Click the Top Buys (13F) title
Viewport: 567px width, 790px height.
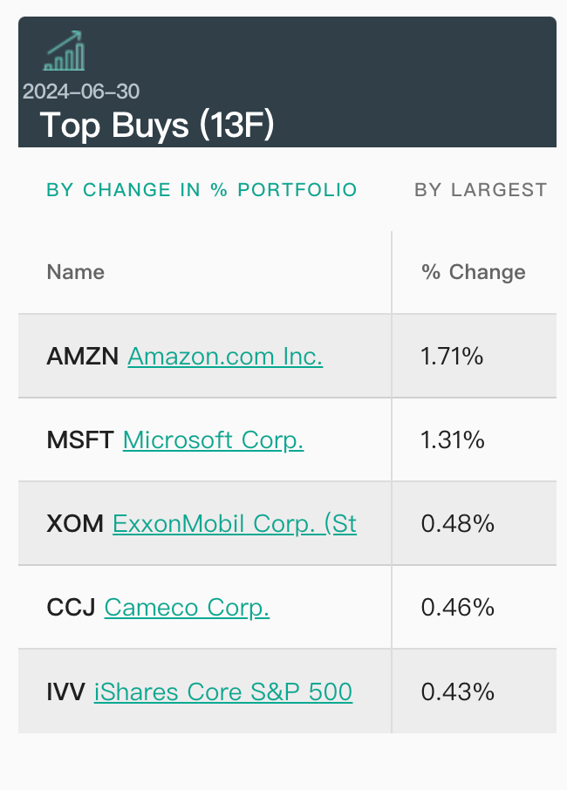click(157, 126)
